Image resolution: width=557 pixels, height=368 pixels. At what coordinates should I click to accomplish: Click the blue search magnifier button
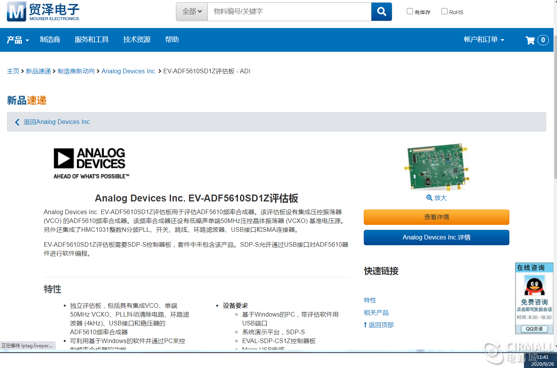pyautogui.click(x=381, y=12)
